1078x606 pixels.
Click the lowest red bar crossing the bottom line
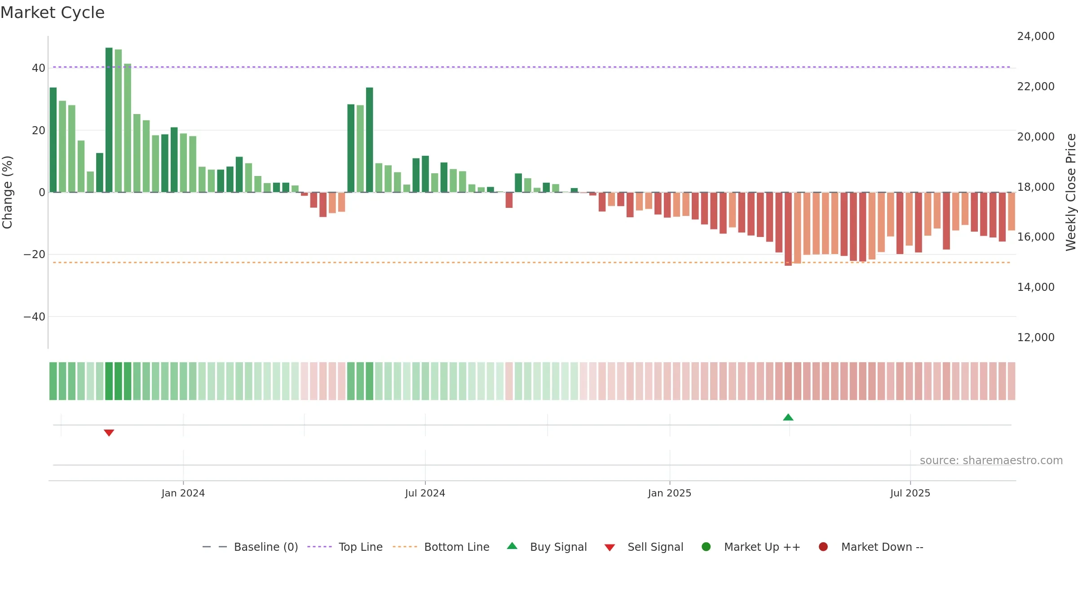[788, 229]
